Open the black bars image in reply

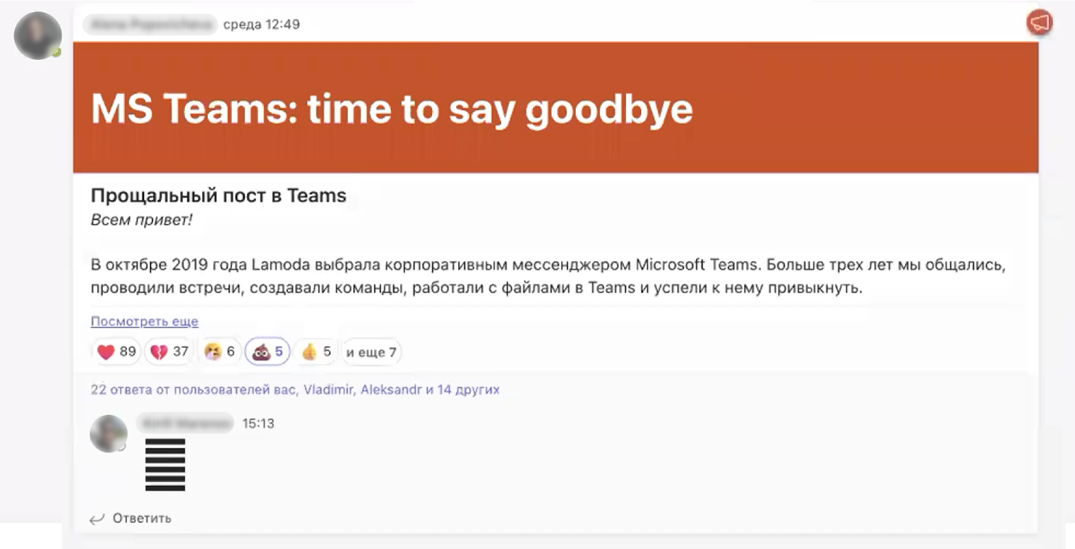pos(165,464)
